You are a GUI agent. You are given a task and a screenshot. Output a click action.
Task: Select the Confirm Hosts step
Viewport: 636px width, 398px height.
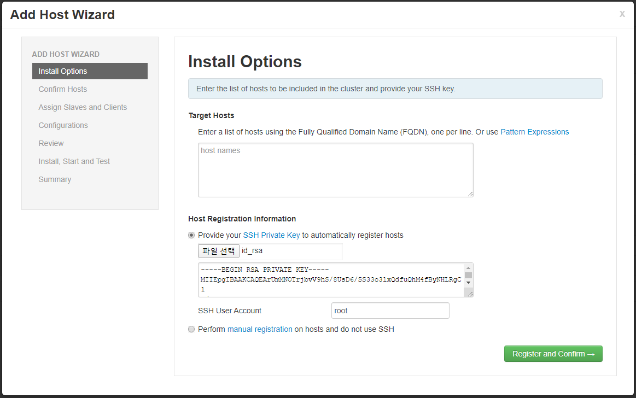click(x=62, y=89)
